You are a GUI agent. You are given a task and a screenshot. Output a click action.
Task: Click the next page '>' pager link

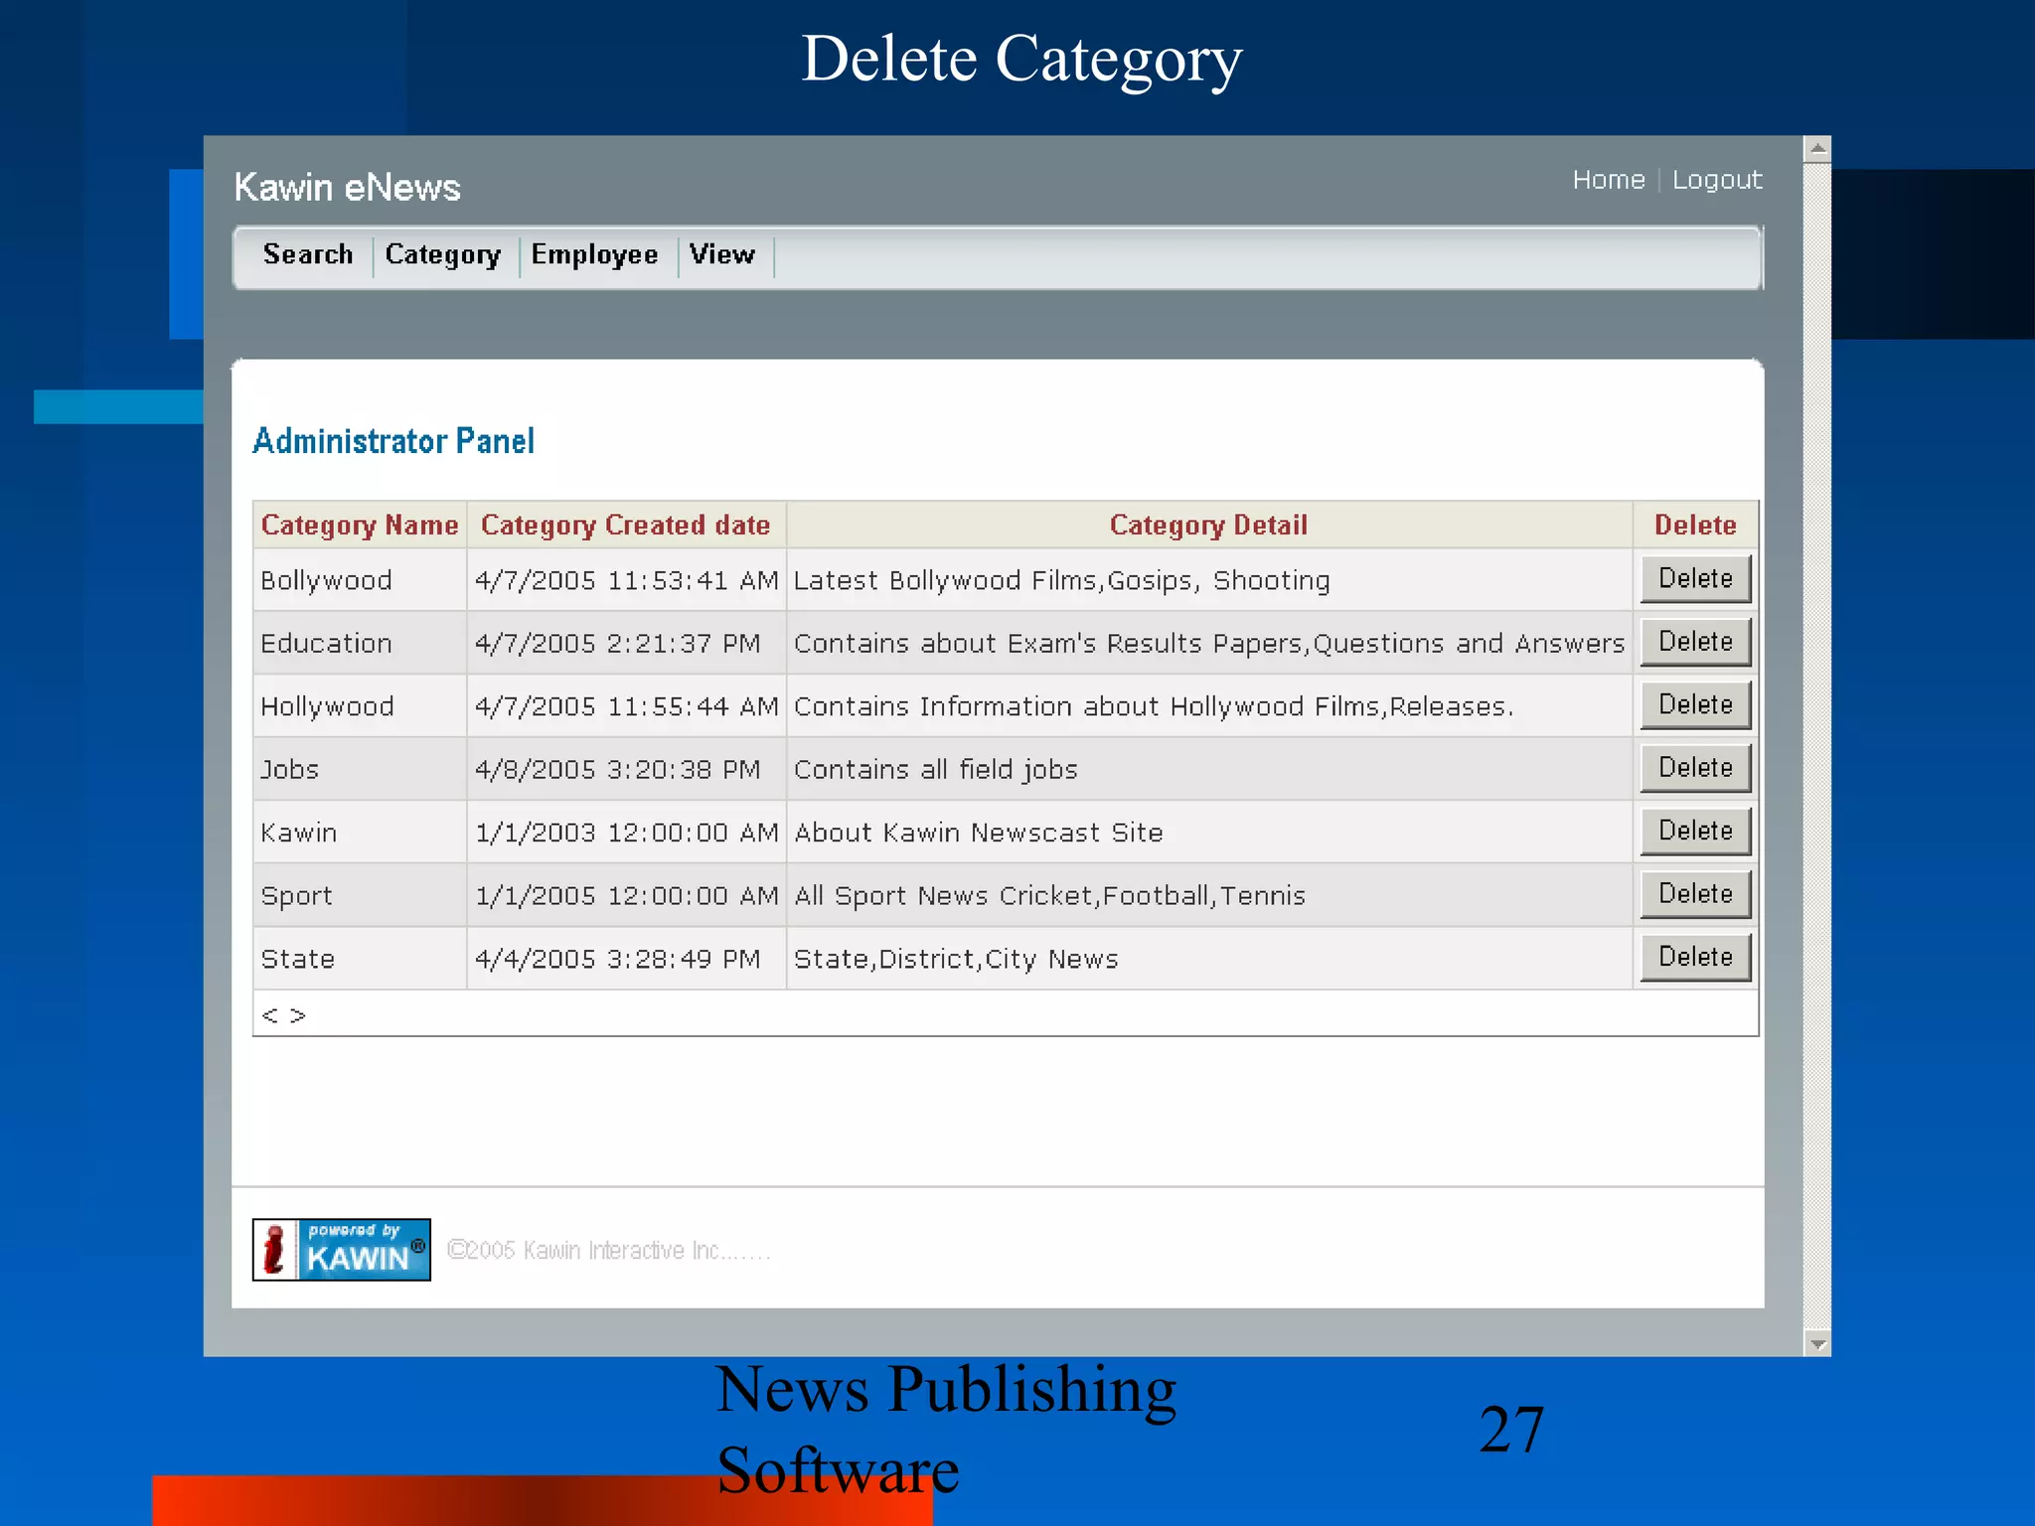[297, 1015]
